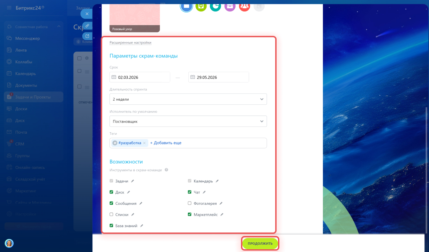The width and height of the screenshot is (429, 252).
Task: Choose the red people group avatar icon
Action: tap(244, 6)
